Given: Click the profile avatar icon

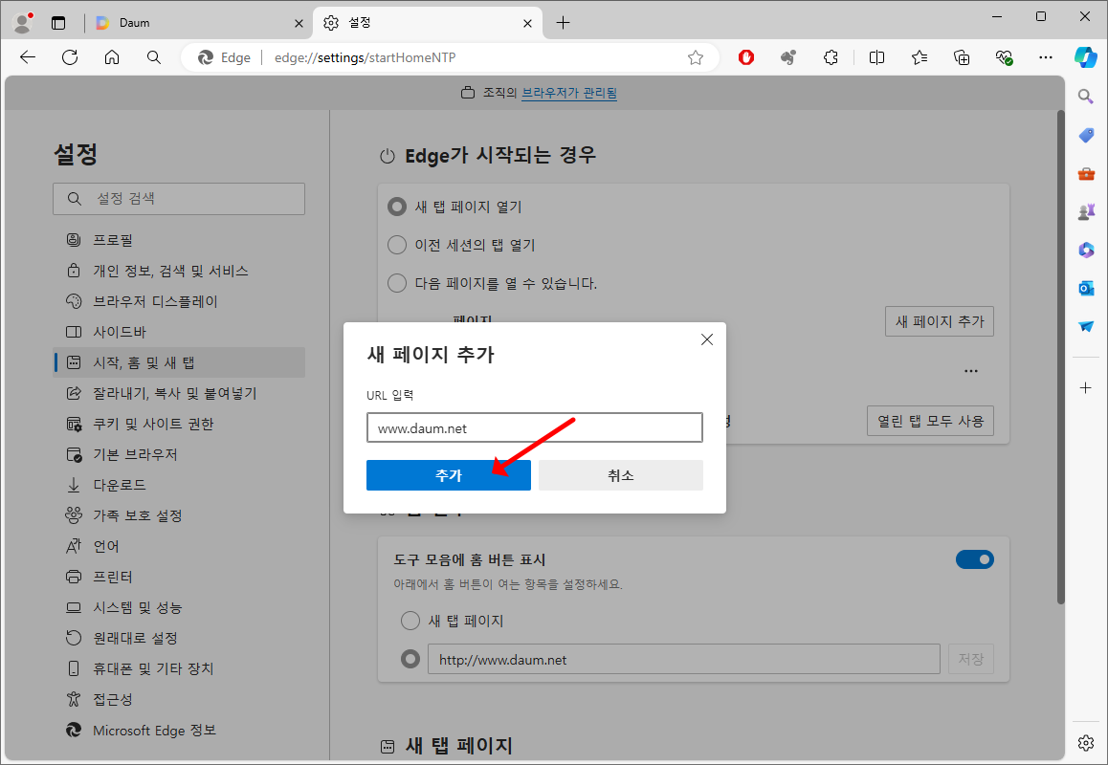Looking at the screenshot, I should pyautogui.click(x=23, y=23).
